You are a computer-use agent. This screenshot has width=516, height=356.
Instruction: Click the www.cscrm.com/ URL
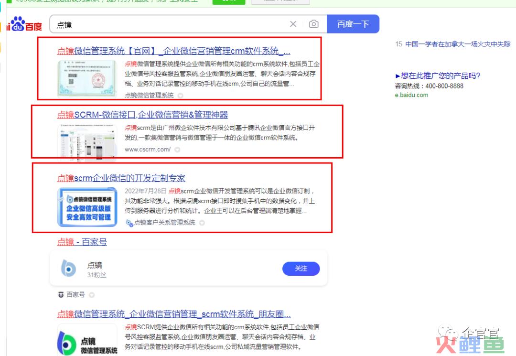(x=148, y=150)
